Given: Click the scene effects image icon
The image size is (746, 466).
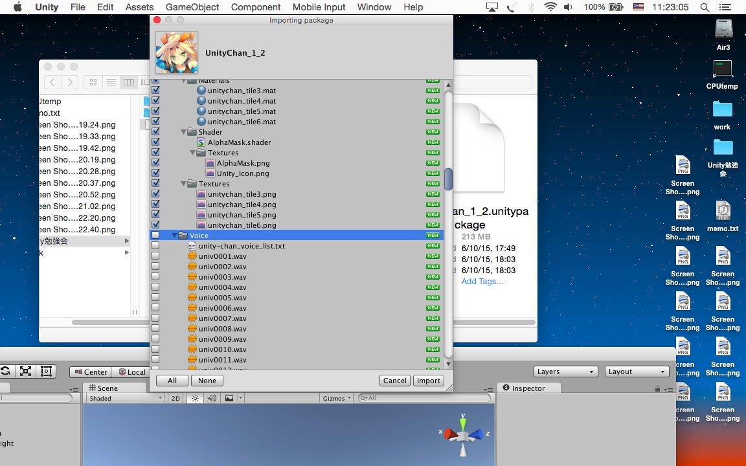Looking at the screenshot, I should 229,398.
